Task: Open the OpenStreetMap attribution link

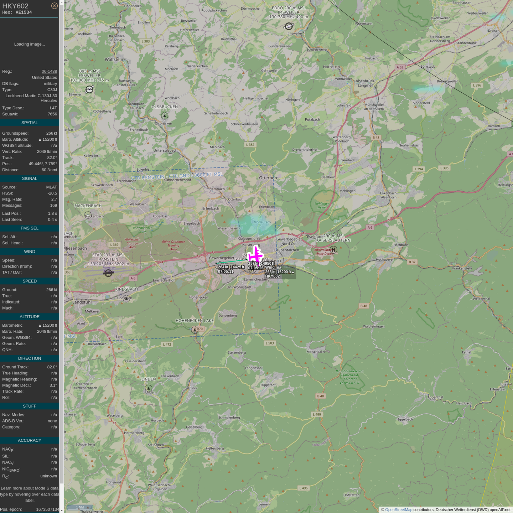Action: coord(398,510)
